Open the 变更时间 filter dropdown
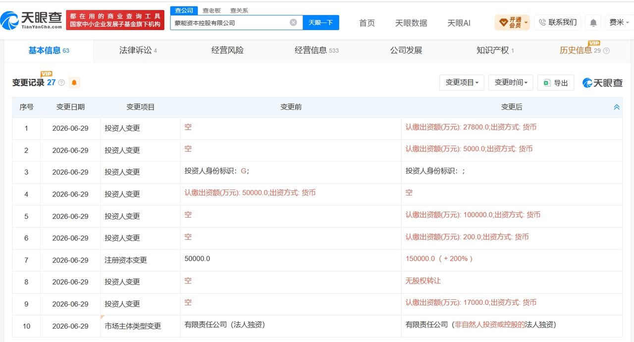Screen dimensions: 634x342 point(511,83)
